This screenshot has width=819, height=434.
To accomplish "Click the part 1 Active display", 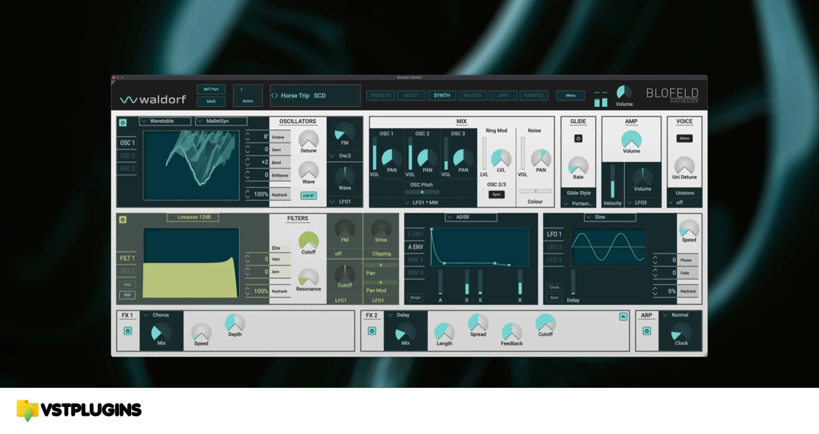I will (248, 95).
